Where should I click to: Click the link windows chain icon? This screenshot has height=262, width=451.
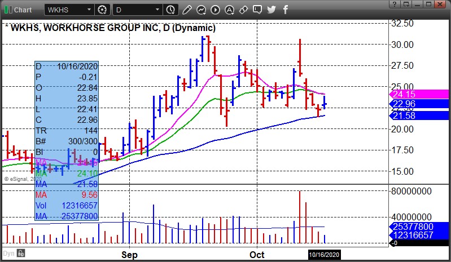tap(243, 10)
